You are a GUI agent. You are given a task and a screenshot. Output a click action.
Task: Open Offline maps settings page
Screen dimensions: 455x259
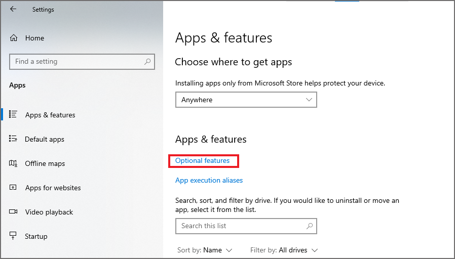45,163
